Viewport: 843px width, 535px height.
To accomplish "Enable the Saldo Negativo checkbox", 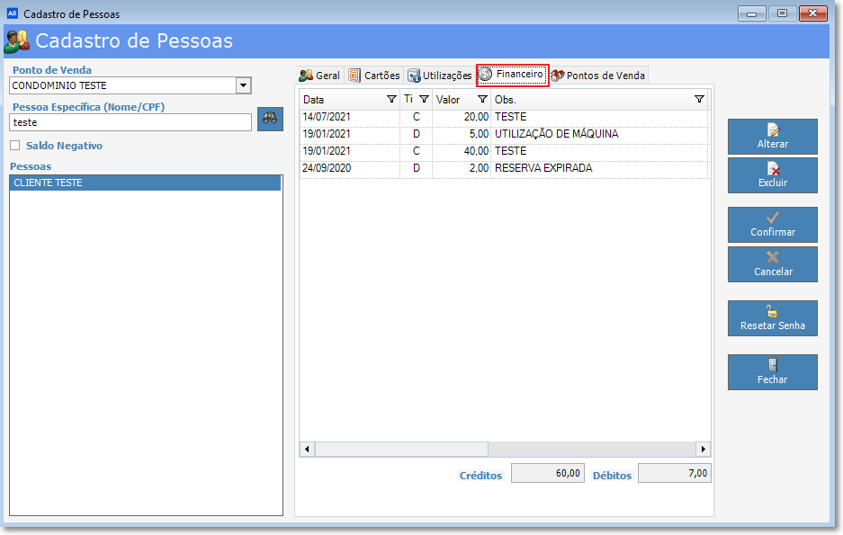I will [x=15, y=146].
